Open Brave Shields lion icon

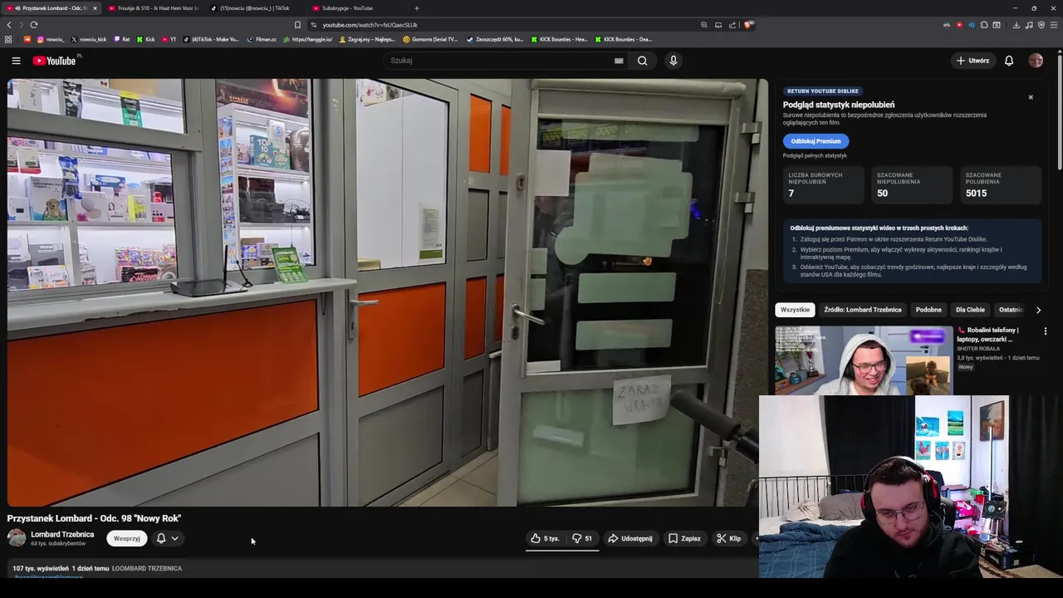pyautogui.click(x=747, y=25)
